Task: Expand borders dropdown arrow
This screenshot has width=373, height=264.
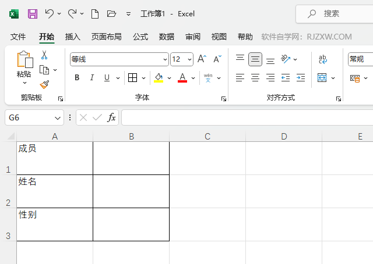Action: point(143,78)
